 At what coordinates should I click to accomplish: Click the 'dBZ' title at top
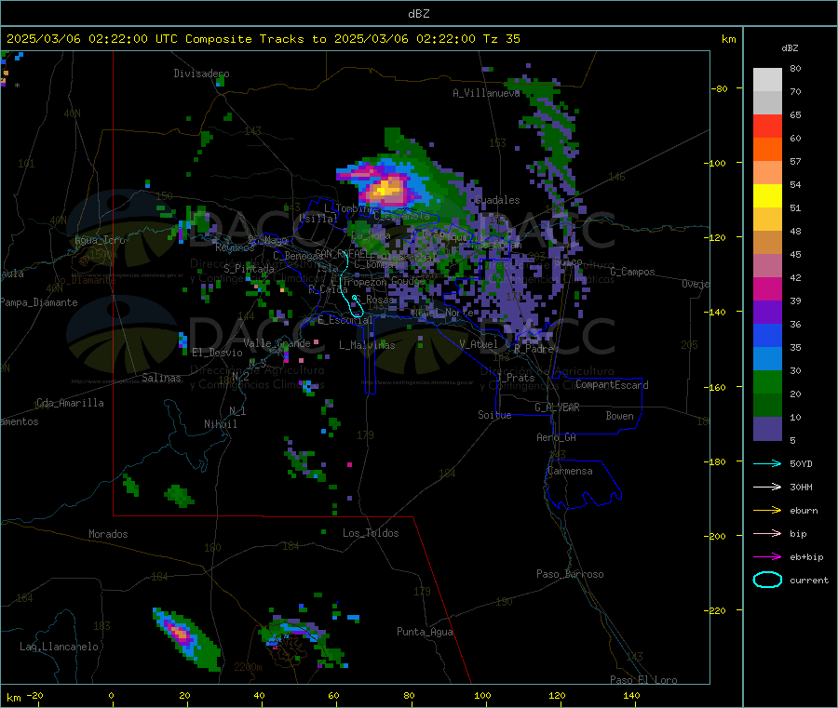point(418,14)
